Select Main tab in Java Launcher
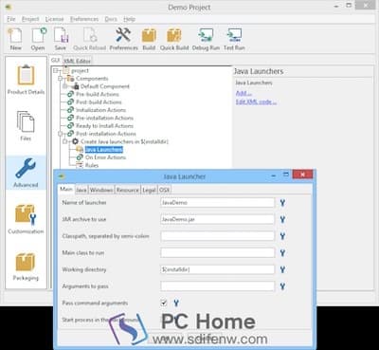This screenshot has width=379, height=350. tap(66, 189)
